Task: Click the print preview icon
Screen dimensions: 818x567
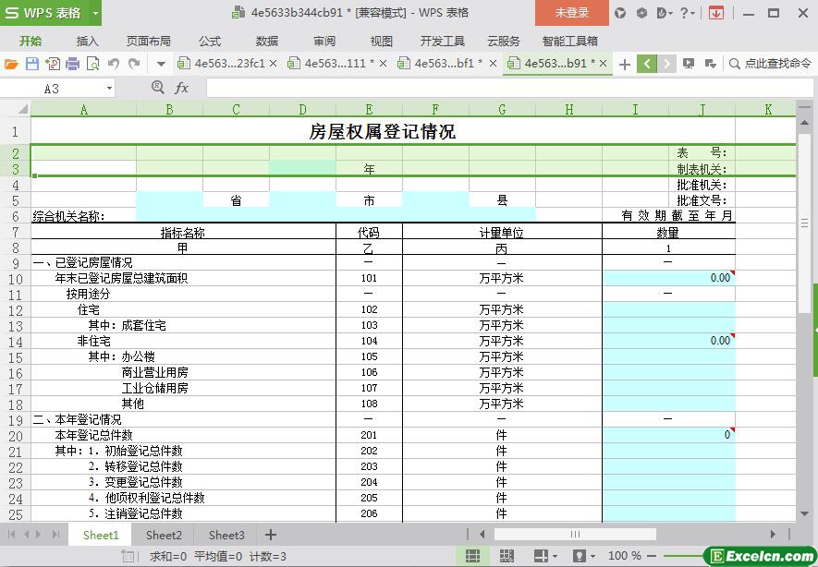Action: click(x=92, y=64)
